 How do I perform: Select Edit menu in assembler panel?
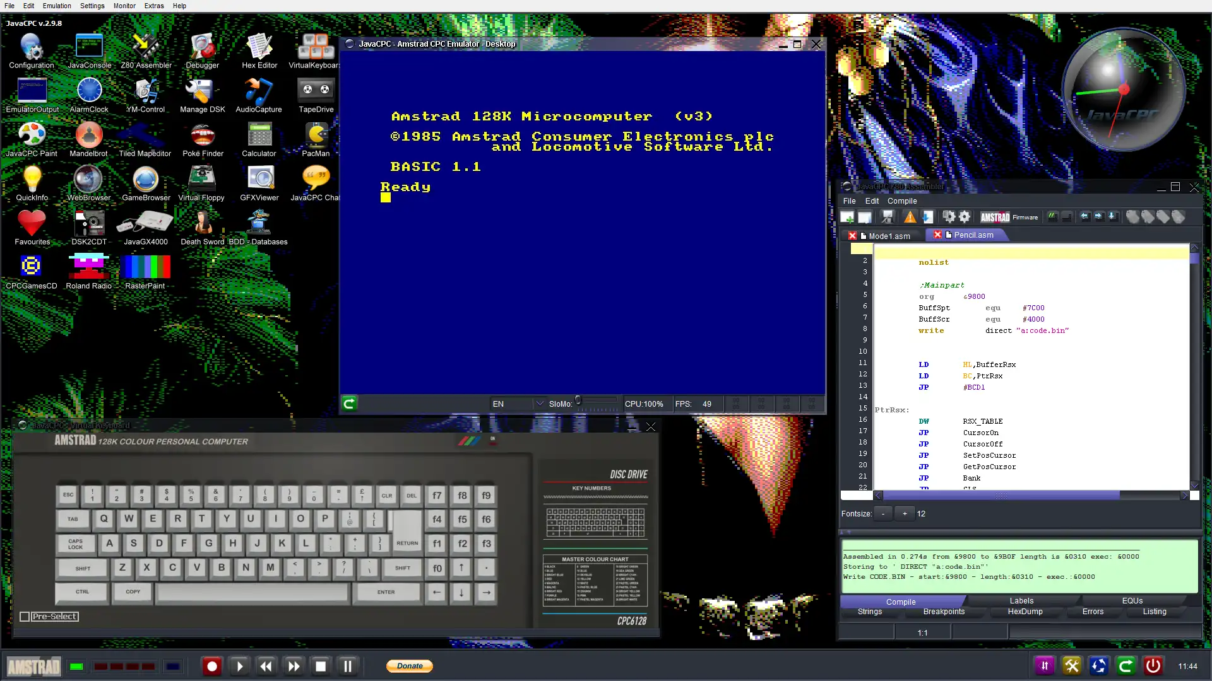point(872,201)
